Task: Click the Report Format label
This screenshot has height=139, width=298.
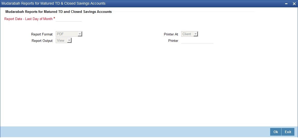Action: [x=42, y=34]
